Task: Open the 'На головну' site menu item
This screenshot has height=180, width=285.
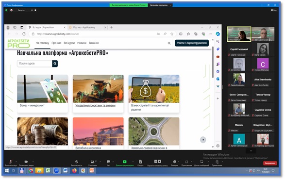Action: (x=42, y=43)
